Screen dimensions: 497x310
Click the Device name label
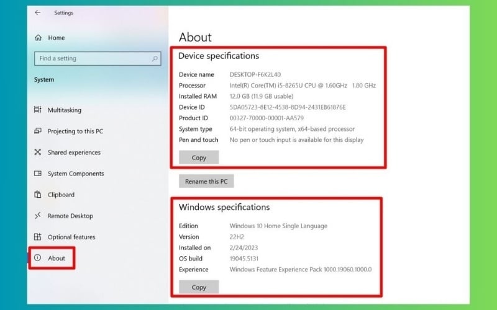click(196, 74)
